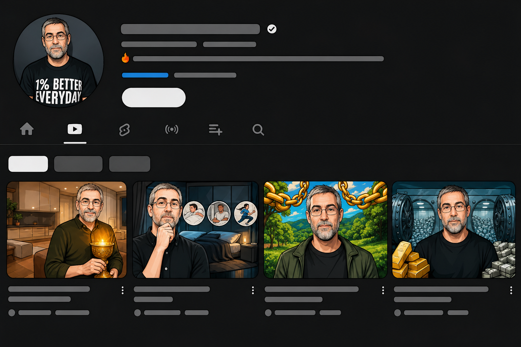Open the Playlists tab icon
This screenshot has width=521, height=347.
click(215, 129)
